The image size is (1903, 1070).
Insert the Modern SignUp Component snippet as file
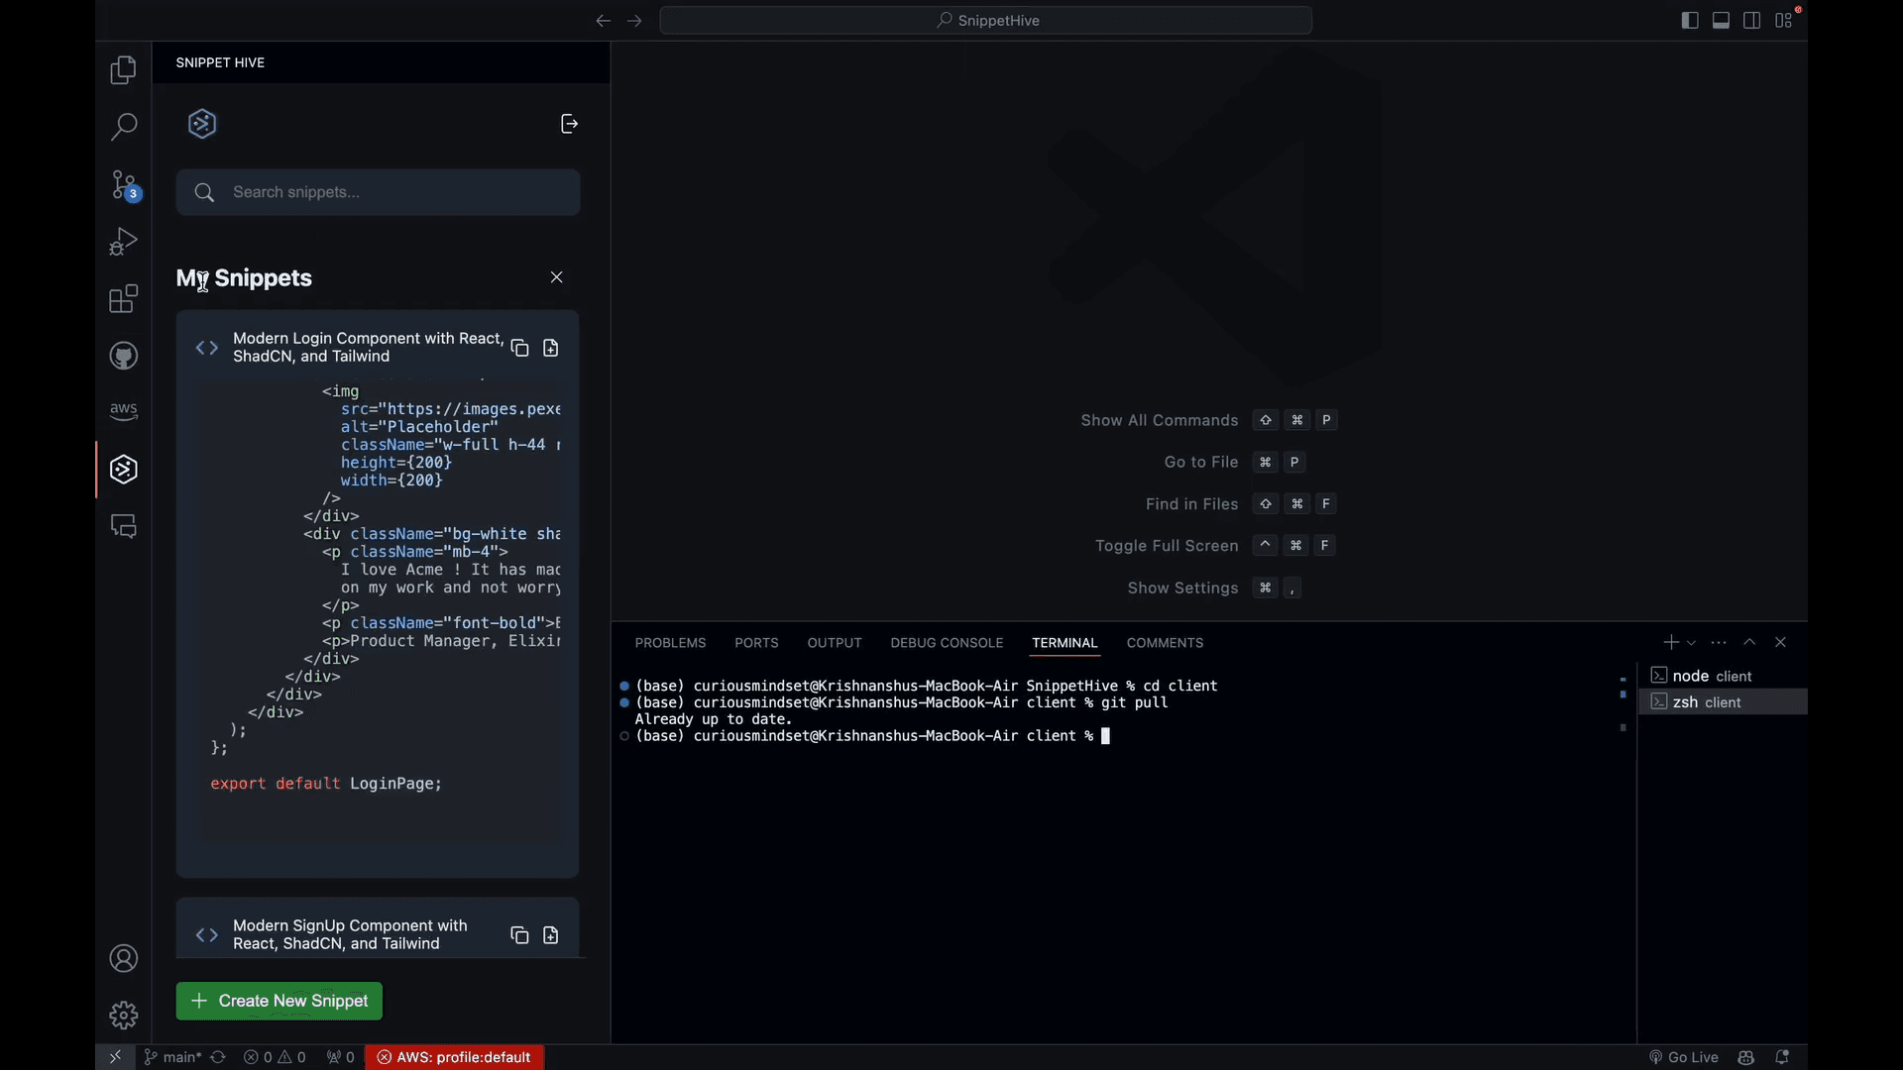[x=550, y=935]
